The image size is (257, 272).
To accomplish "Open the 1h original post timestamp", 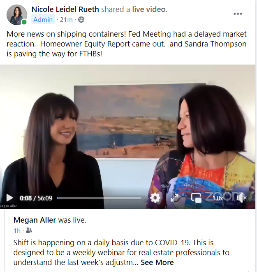I will (17, 231).
